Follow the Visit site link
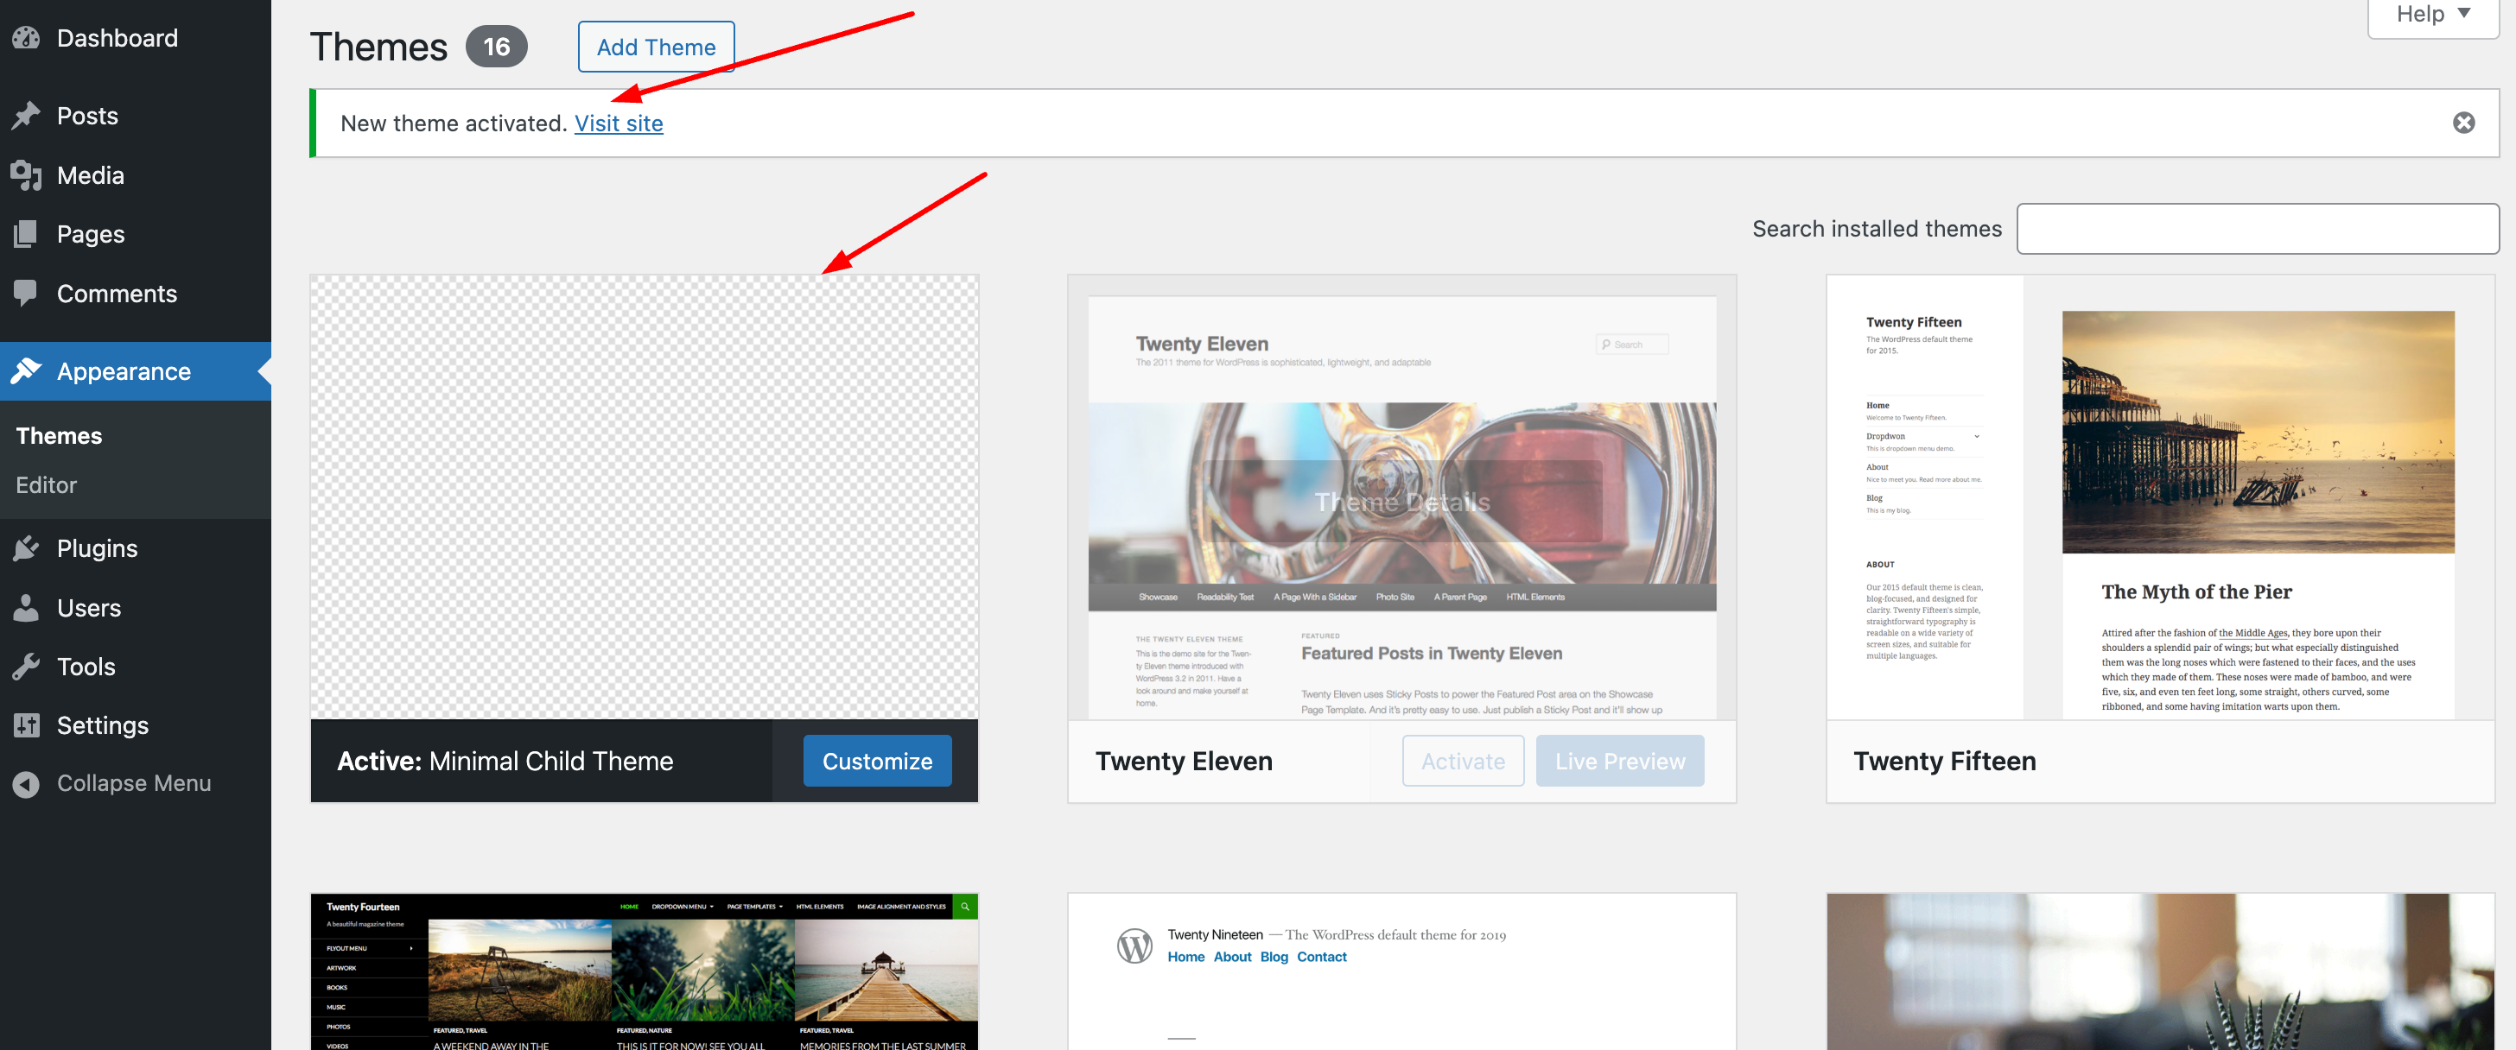2516x1050 pixels. coord(619,123)
